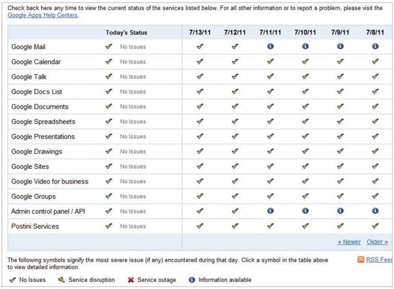Screen dimensions: 394x289
Task: Click Postini Services checkmark for 7/10/11
Action: tap(305, 226)
